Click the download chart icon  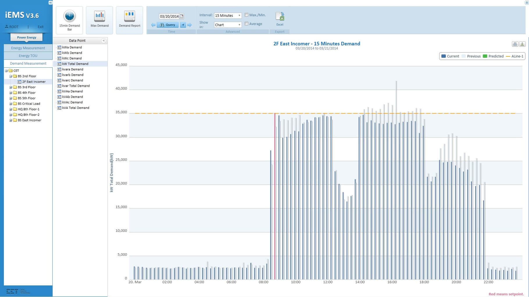(x=522, y=44)
